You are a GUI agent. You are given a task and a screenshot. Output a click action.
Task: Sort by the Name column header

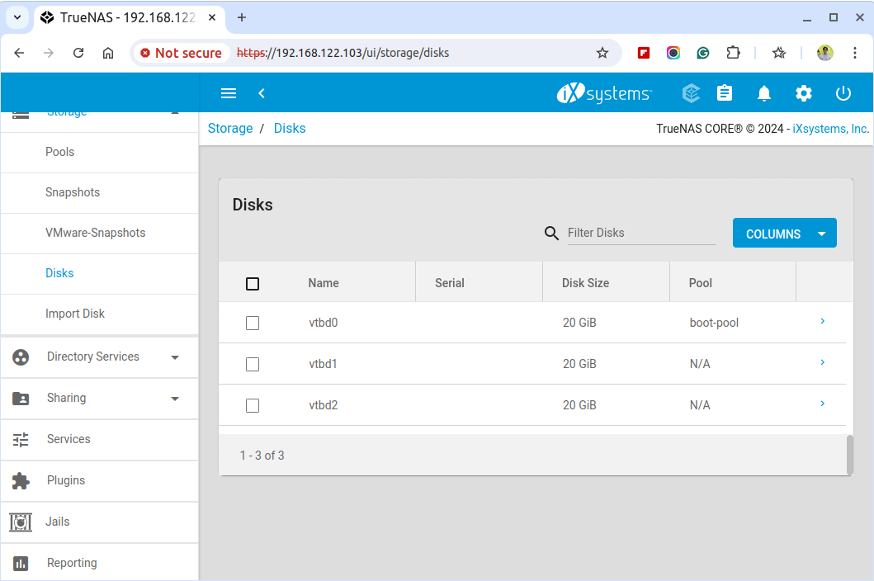pos(324,283)
